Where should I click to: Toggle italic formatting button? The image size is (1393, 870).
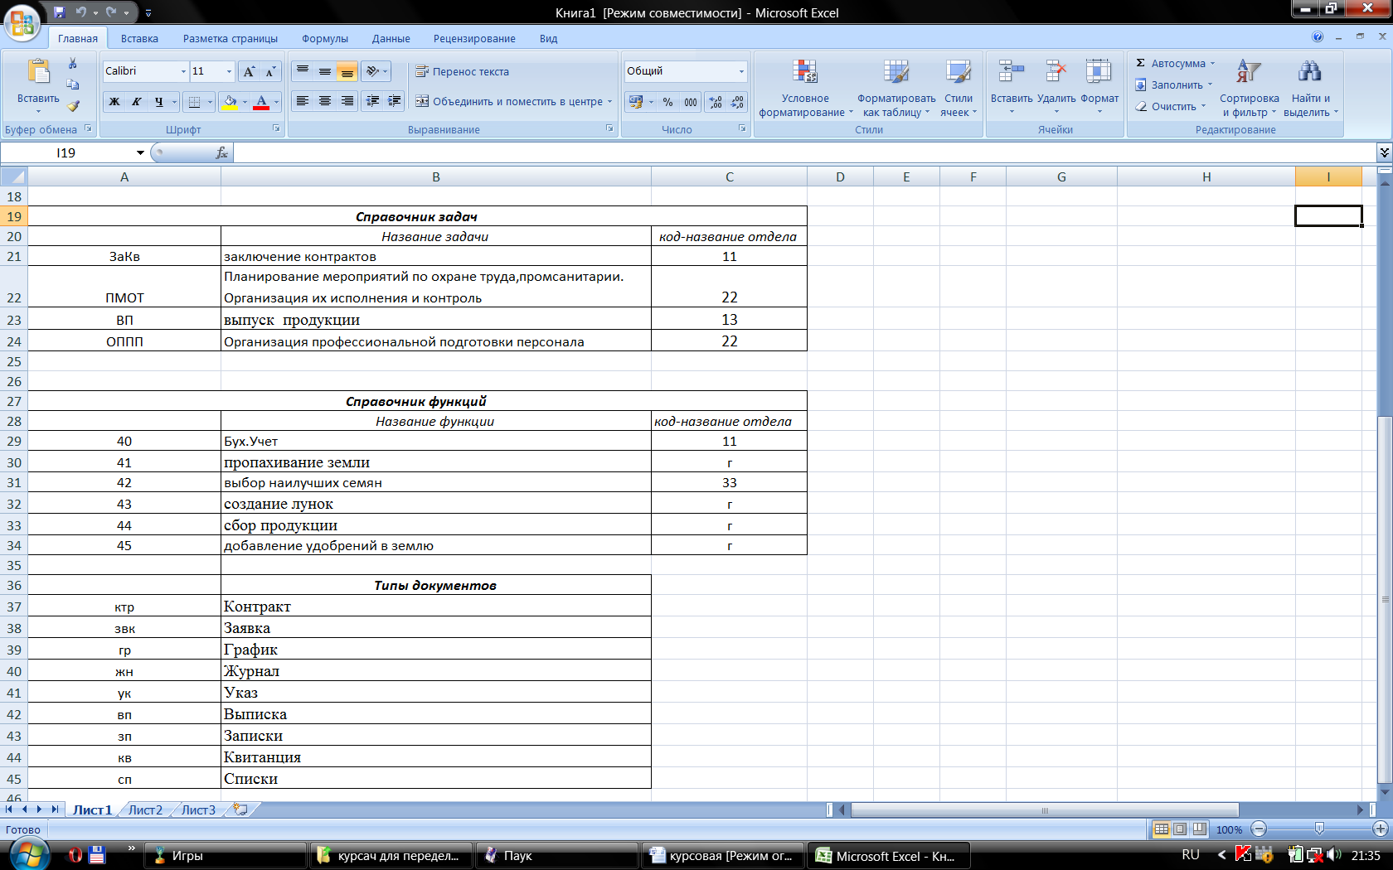pyautogui.click(x=137, y=102)
